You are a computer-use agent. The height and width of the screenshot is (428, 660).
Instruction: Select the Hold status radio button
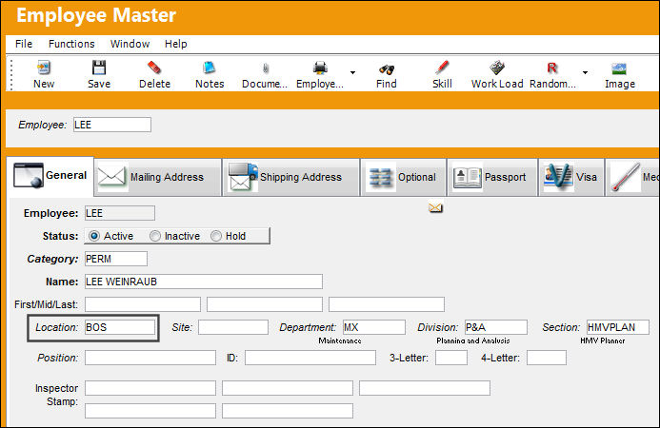point(216,236)
